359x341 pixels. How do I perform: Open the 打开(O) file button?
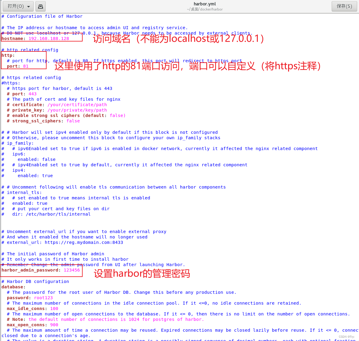pos(18,6)
